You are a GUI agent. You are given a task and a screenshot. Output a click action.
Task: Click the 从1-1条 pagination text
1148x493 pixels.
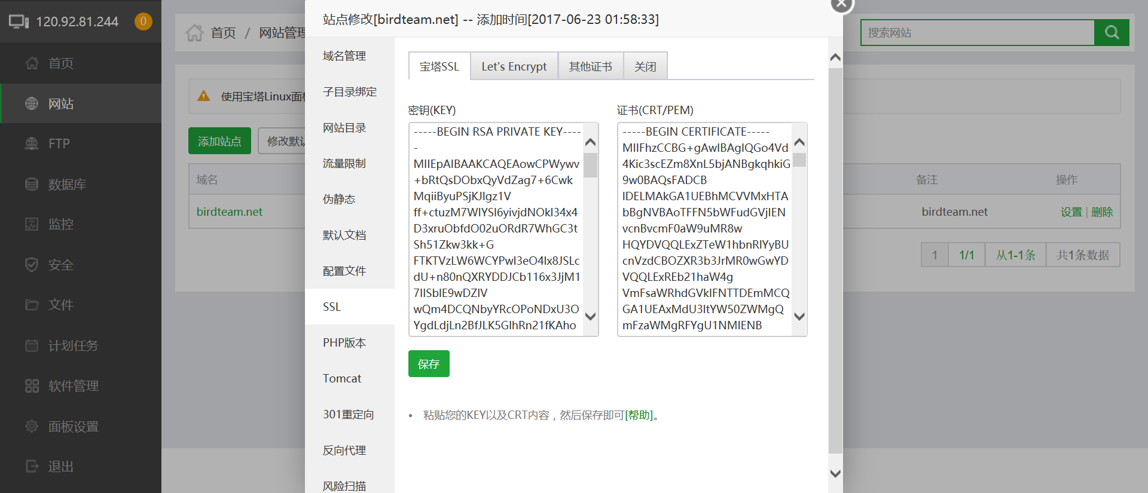[x=1015, y=255]
